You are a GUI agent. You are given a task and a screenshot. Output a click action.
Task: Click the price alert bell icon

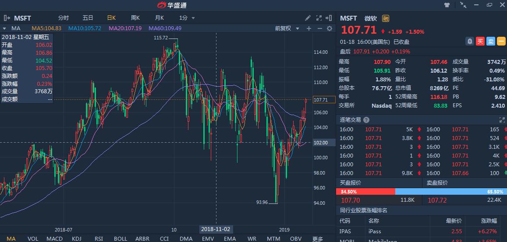470,41
